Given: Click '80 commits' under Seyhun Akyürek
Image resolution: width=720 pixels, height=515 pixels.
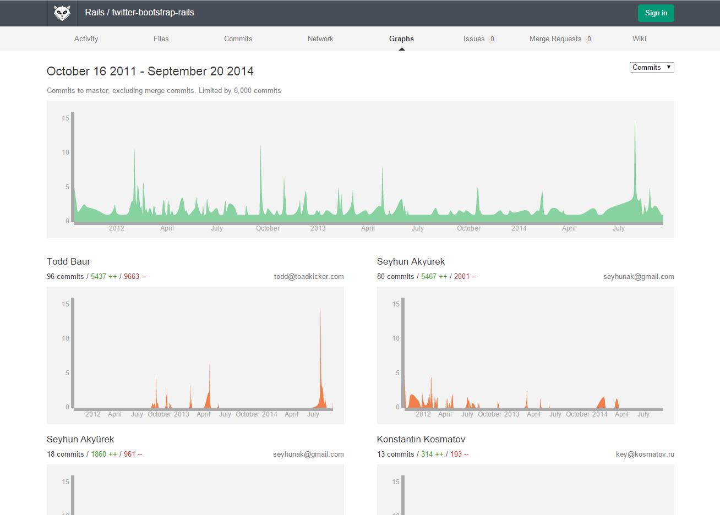Looking at the screenshot, I should (396, 276).
